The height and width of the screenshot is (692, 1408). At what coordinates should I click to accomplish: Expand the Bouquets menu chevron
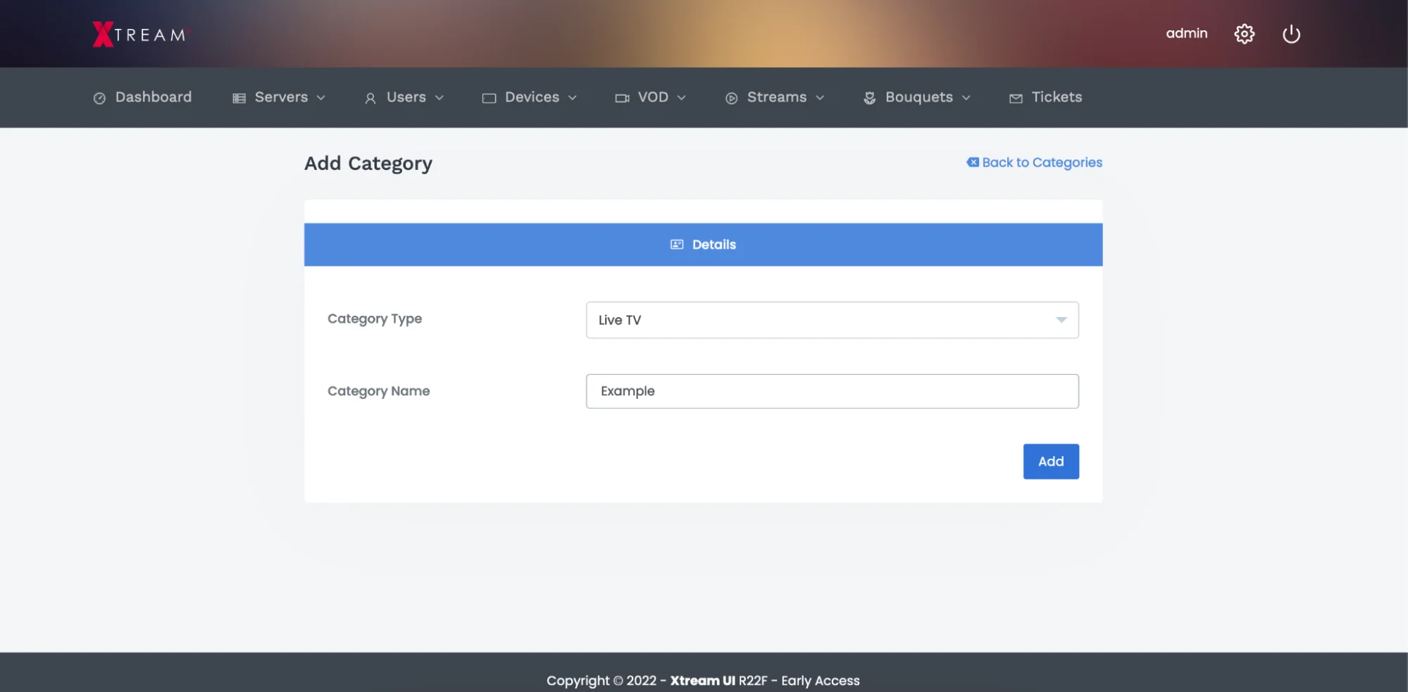966,98
